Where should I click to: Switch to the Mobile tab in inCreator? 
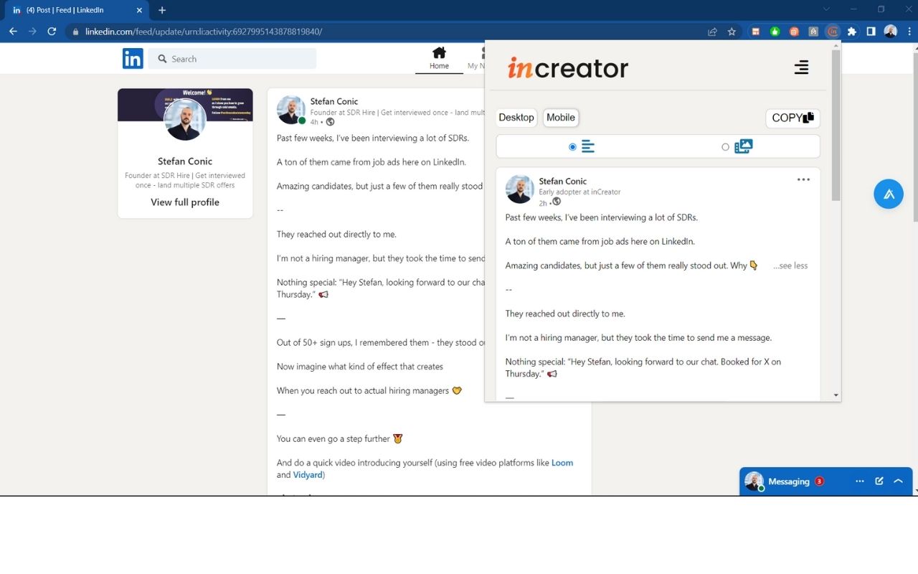pyautogui.click(x=560, y=117)
